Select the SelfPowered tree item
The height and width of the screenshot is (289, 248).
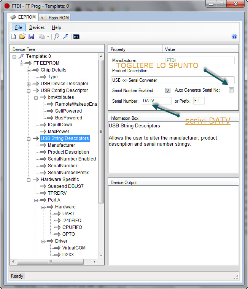pos(68,111)
